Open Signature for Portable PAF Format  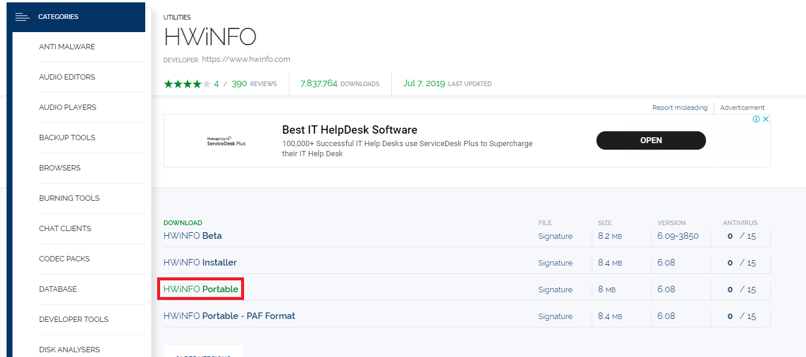coord(555,317)
